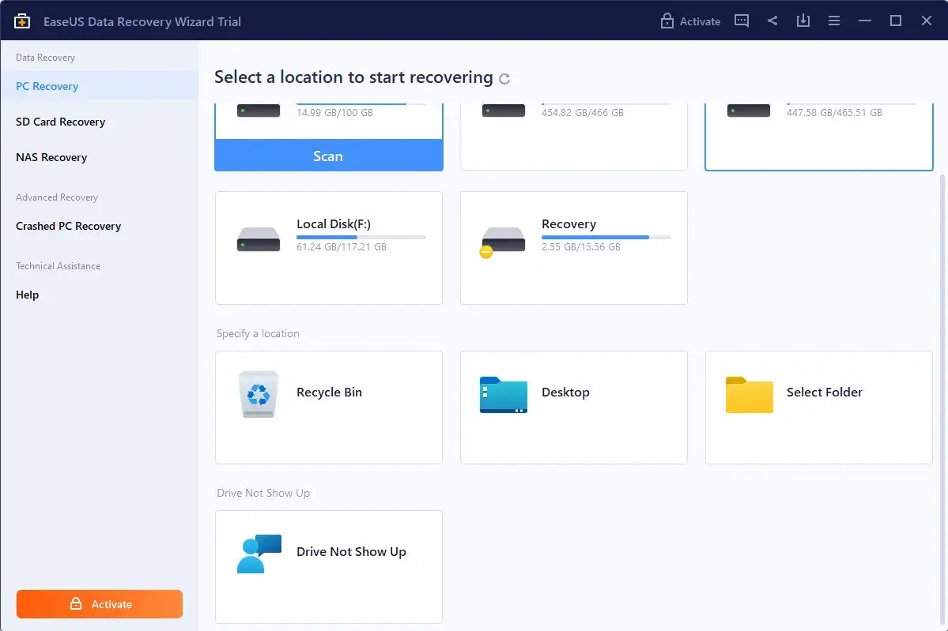
Task: Click the 454.82 GB/466 GB size text
Action: [582, 112]
